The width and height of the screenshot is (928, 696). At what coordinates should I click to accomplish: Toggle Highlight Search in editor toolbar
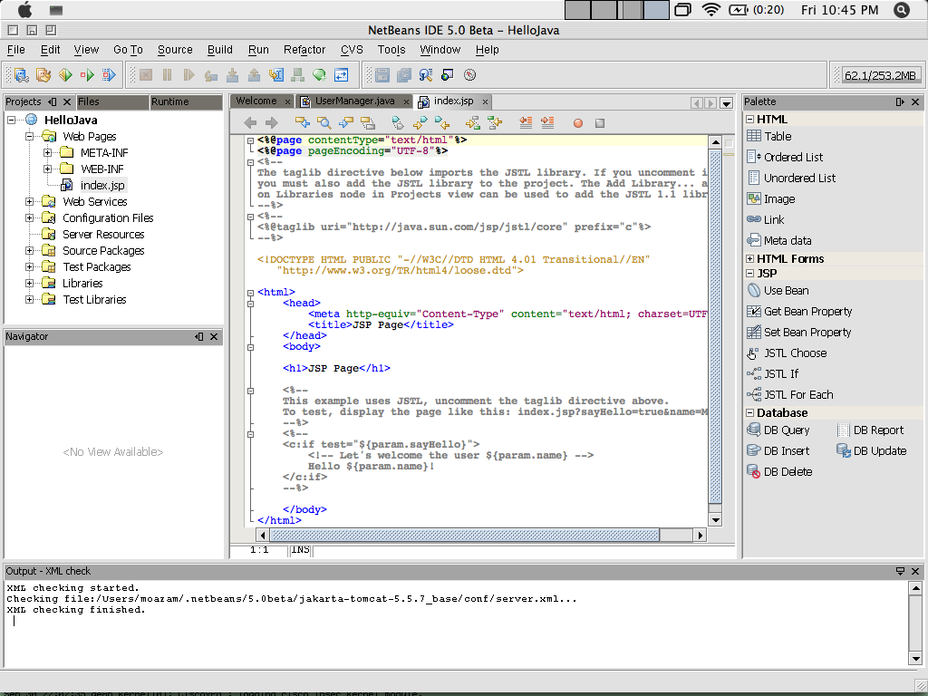pos(368,123)
